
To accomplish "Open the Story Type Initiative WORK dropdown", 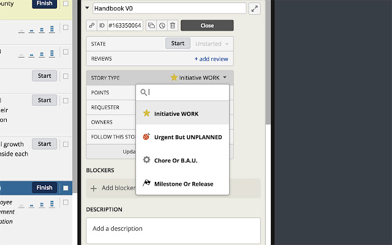I will [198, 78].
